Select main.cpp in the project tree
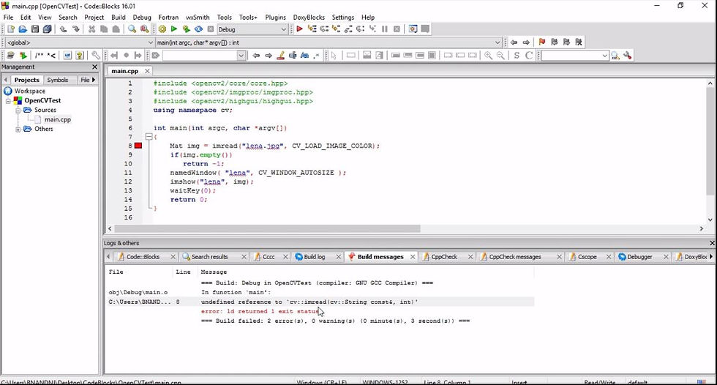717x385 pixels. tap(58, 119)
